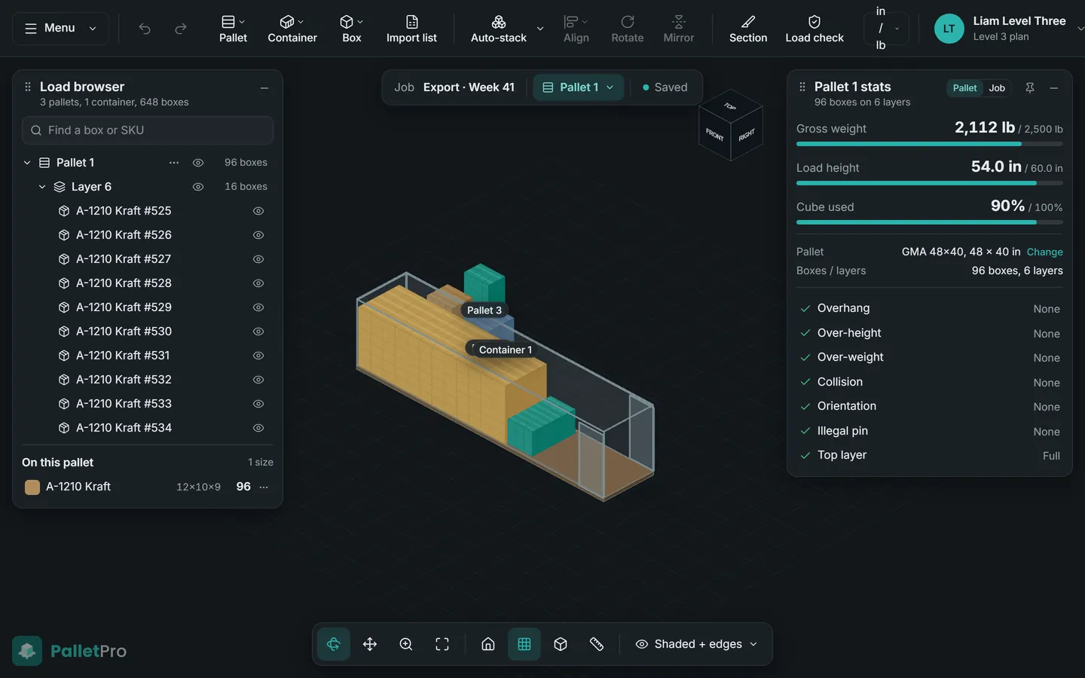Select the measure ruler tool
This screenshot has height=678, width=1085.
coord(597,644)
